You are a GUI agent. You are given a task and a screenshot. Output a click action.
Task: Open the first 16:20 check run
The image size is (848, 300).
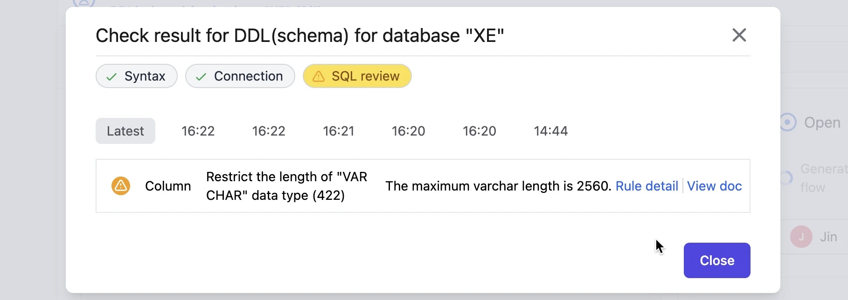pos(408,131)
